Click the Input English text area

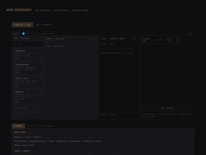71,80
